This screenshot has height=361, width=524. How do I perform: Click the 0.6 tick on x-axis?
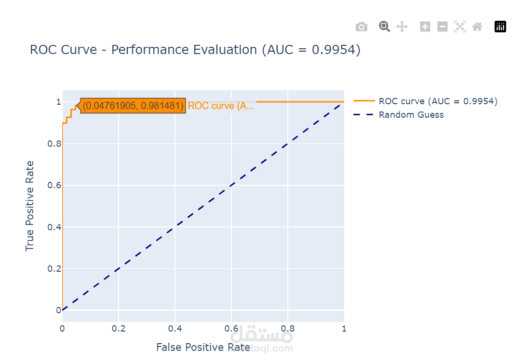point(231,329)
